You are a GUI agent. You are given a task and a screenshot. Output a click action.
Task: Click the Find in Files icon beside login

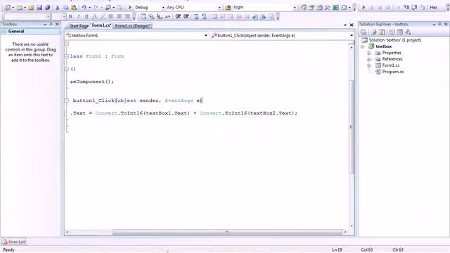pos(228,8)
